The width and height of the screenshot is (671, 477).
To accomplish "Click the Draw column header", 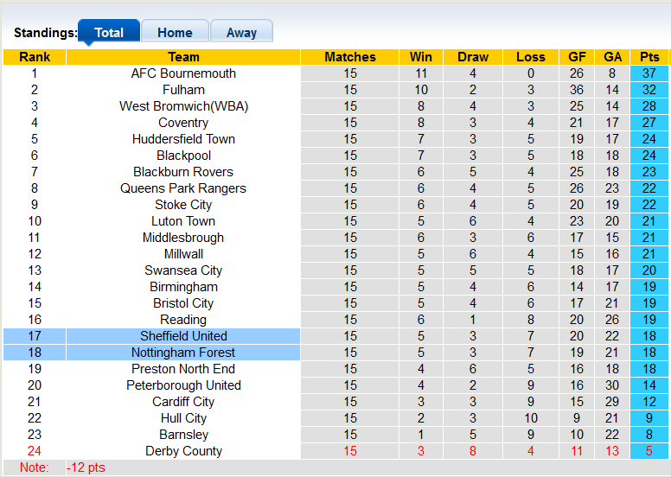I will point(473,57).
